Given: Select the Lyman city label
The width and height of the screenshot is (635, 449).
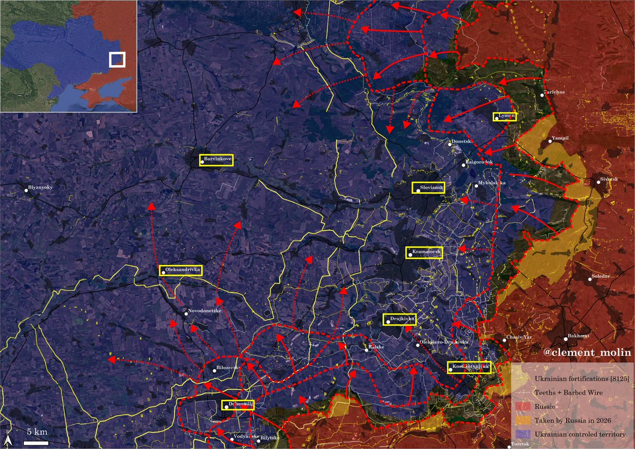Looking at the screenshot, I should click(x=505, y=116).
